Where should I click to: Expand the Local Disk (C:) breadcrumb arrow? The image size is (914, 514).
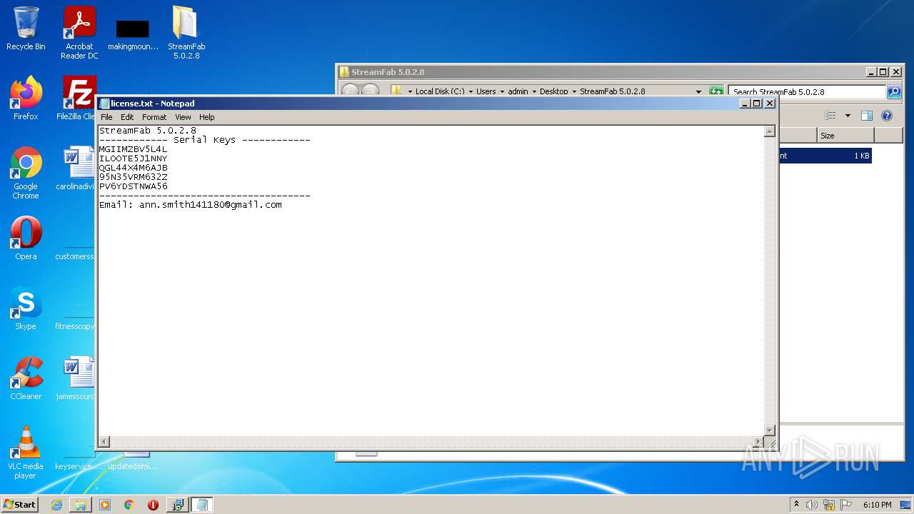tap(470, 91)
